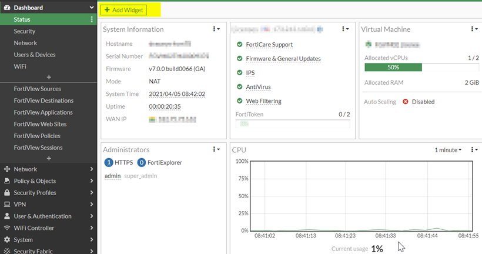Click the Security Profiles lock icon
This screenshot has height=254, width=482.
[x=7, y=192]
